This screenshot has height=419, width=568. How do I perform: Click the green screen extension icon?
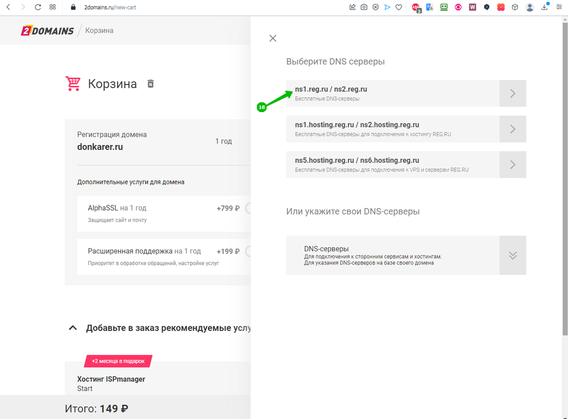[444, 7]
